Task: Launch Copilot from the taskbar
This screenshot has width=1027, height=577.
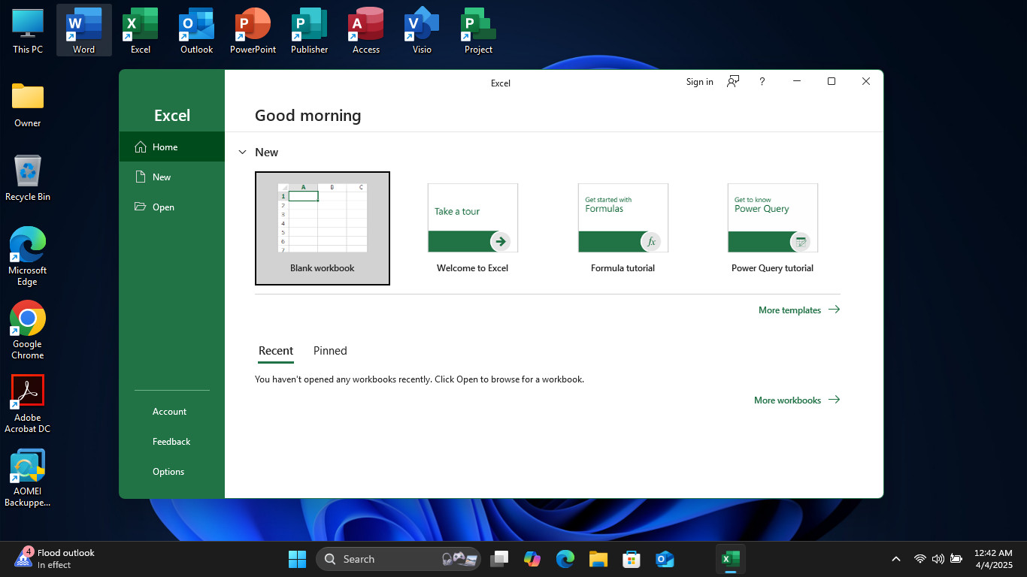Action: click(532, 559)
